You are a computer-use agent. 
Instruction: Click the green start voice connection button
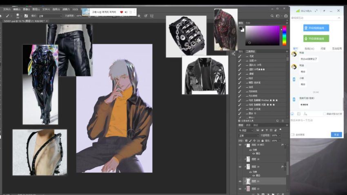click(316, 38)
